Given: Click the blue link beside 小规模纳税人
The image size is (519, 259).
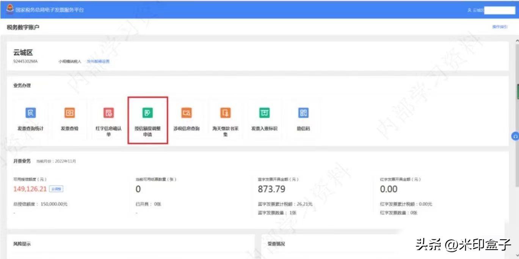Looking at the screenshot, I should 98,61.
